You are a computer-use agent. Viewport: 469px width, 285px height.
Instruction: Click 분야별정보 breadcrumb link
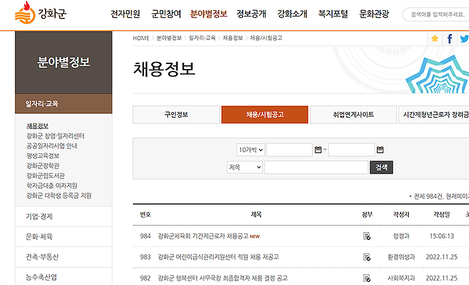[169, 38]
